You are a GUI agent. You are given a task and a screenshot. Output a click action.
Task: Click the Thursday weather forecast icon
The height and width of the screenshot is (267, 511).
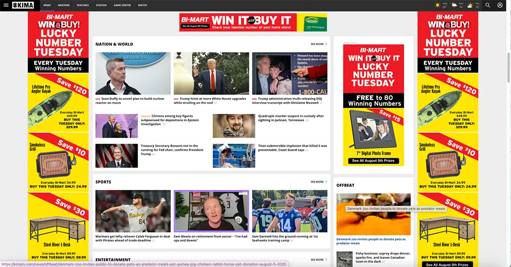(x=470, y=5)
